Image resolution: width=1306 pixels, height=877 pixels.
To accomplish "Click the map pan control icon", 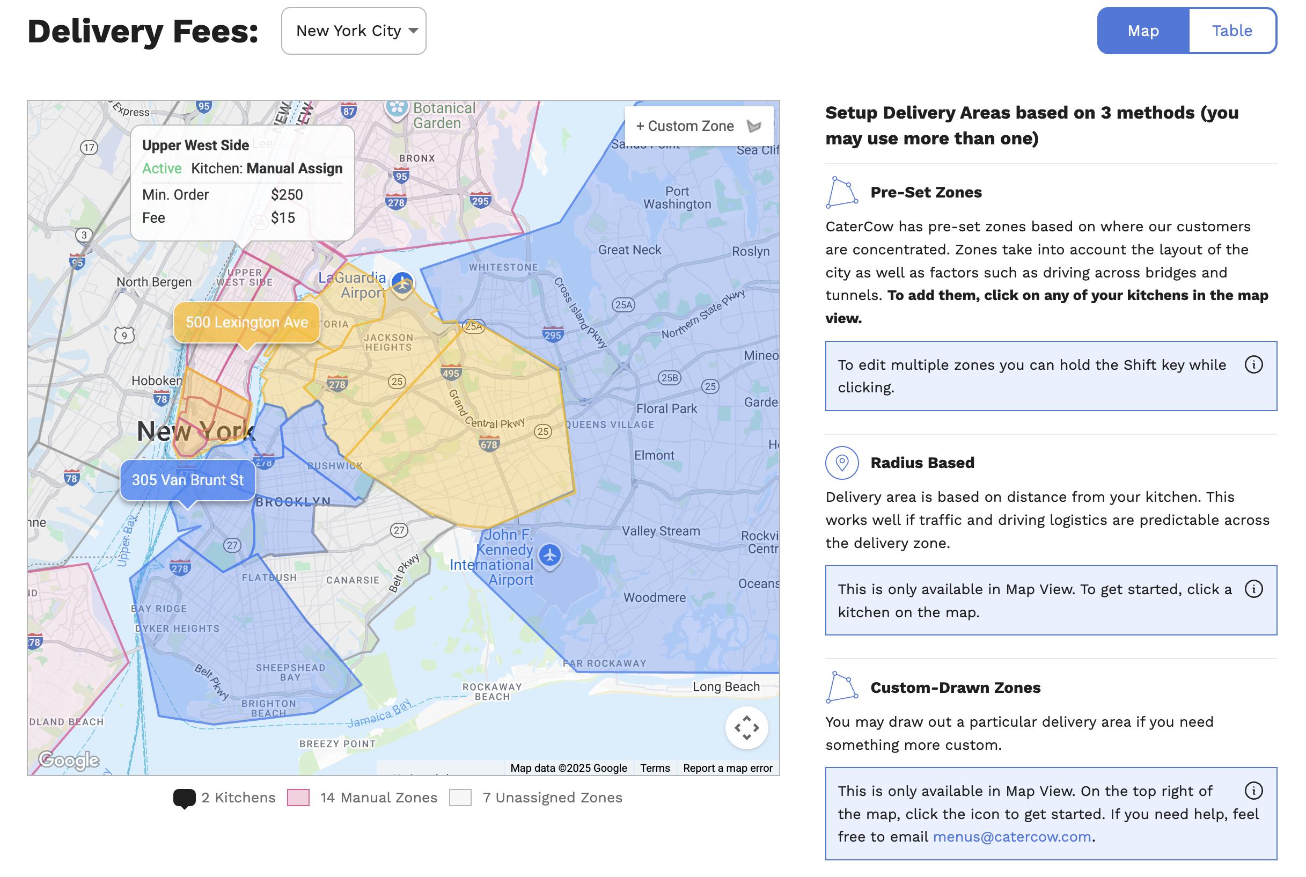I will click(746, 728).
